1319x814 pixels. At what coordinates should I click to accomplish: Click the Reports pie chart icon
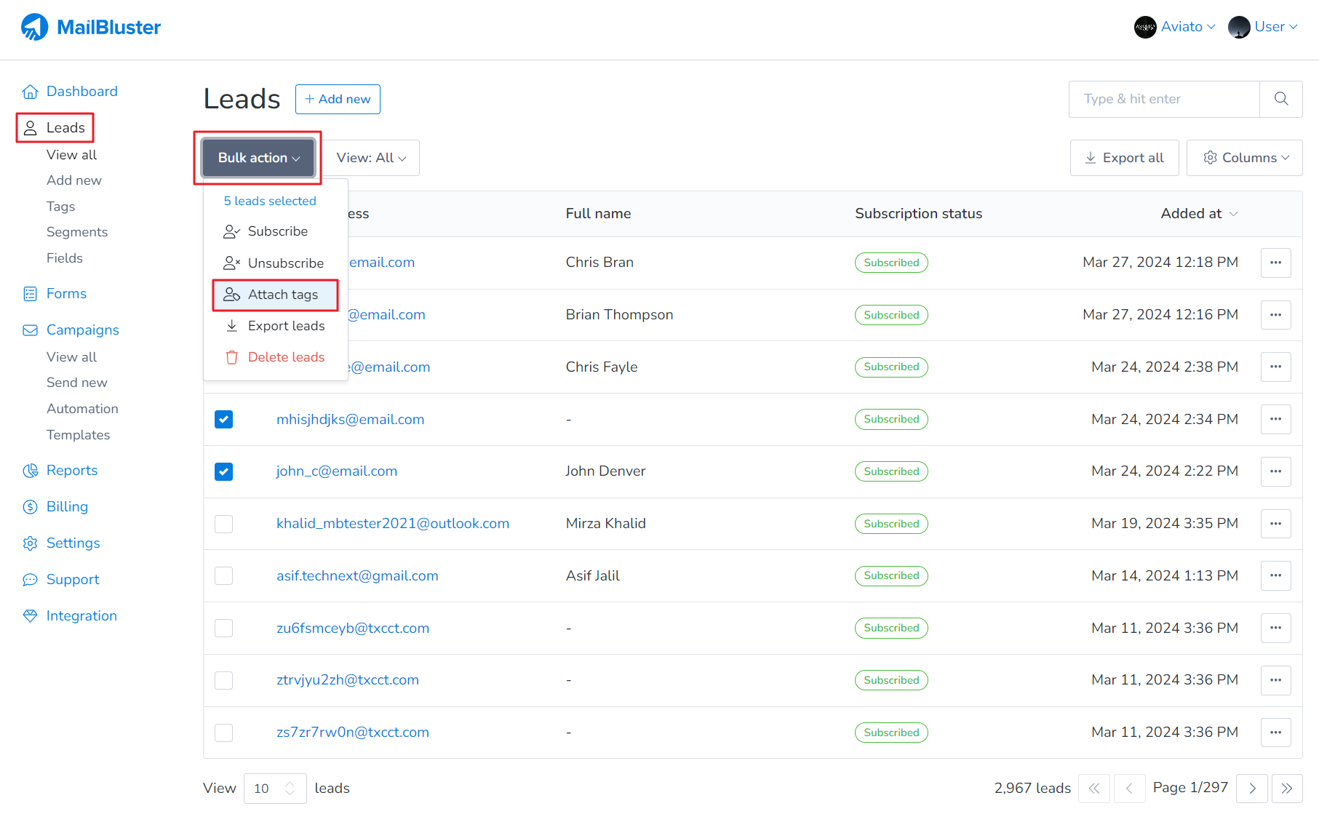[x=30, y=471]
